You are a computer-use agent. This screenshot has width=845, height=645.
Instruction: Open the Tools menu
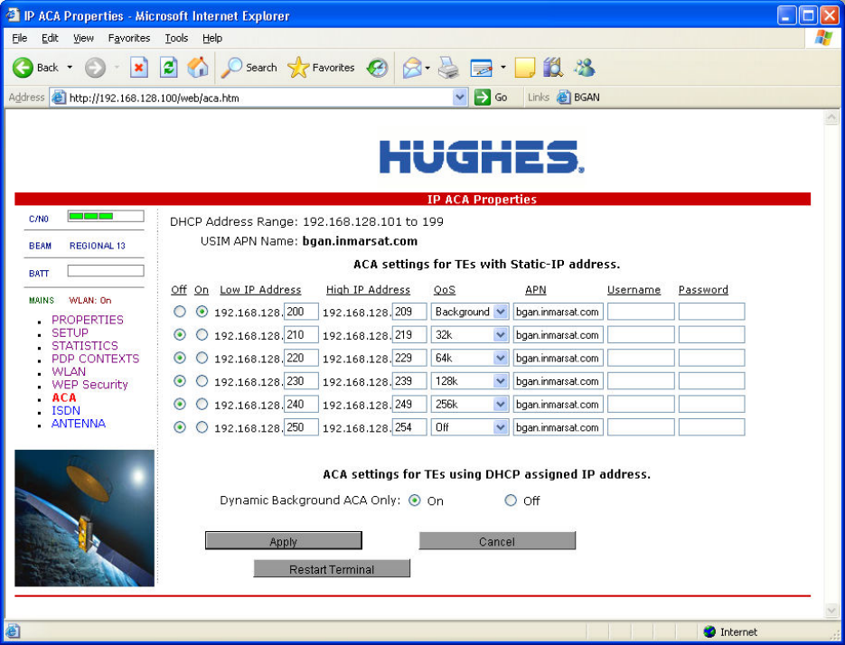pyautogui.click(x=176, y=38)
